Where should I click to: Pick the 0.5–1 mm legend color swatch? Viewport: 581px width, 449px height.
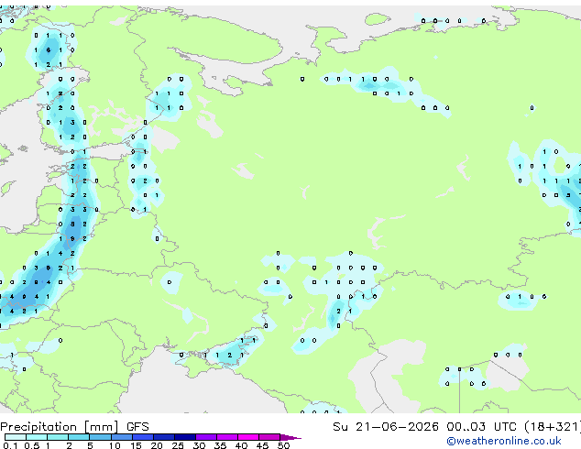[x=37, y=437]
